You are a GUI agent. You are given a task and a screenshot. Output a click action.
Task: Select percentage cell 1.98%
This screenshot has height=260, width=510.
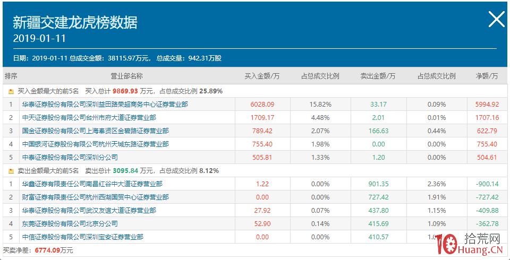point(320,144)
